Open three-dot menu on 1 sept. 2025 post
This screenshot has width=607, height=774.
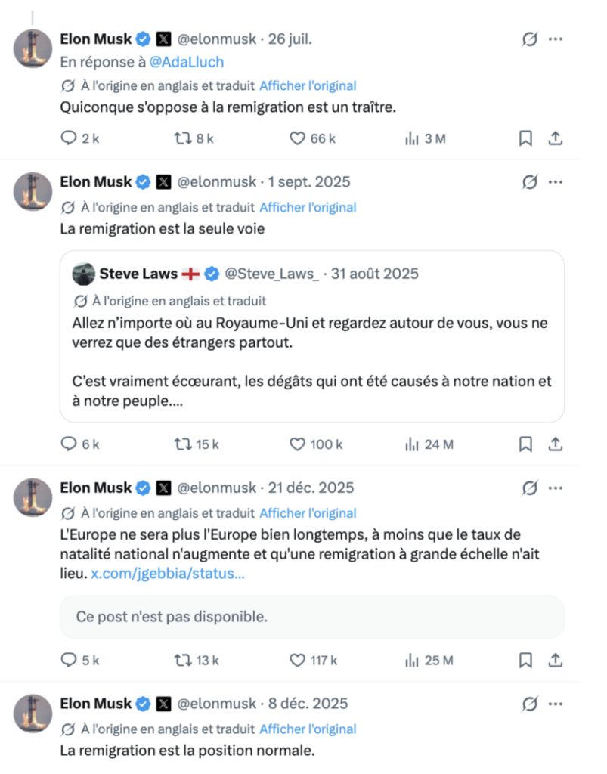coord(555,182)
